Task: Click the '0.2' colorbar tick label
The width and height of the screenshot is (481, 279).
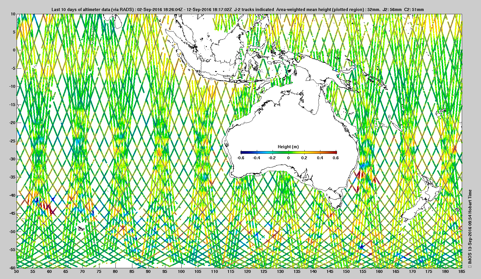Action: coord(304,158)
